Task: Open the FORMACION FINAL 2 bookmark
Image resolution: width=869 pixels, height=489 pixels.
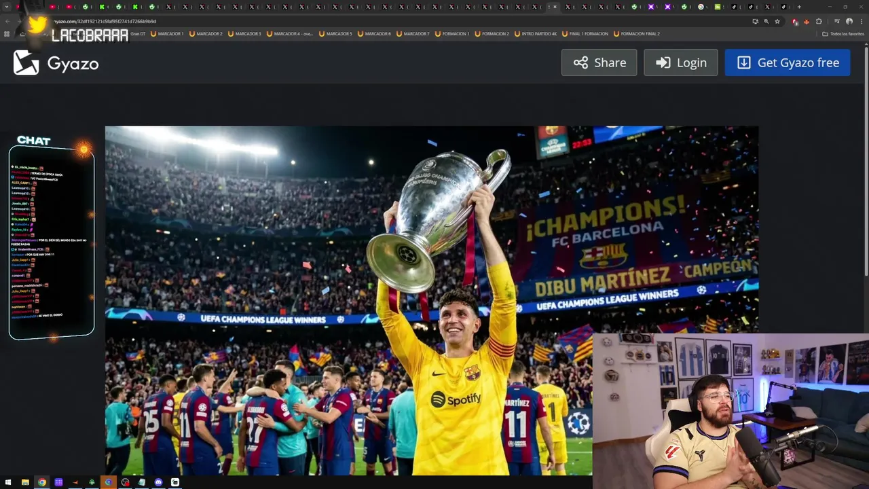Action: (x=636, y=33)
